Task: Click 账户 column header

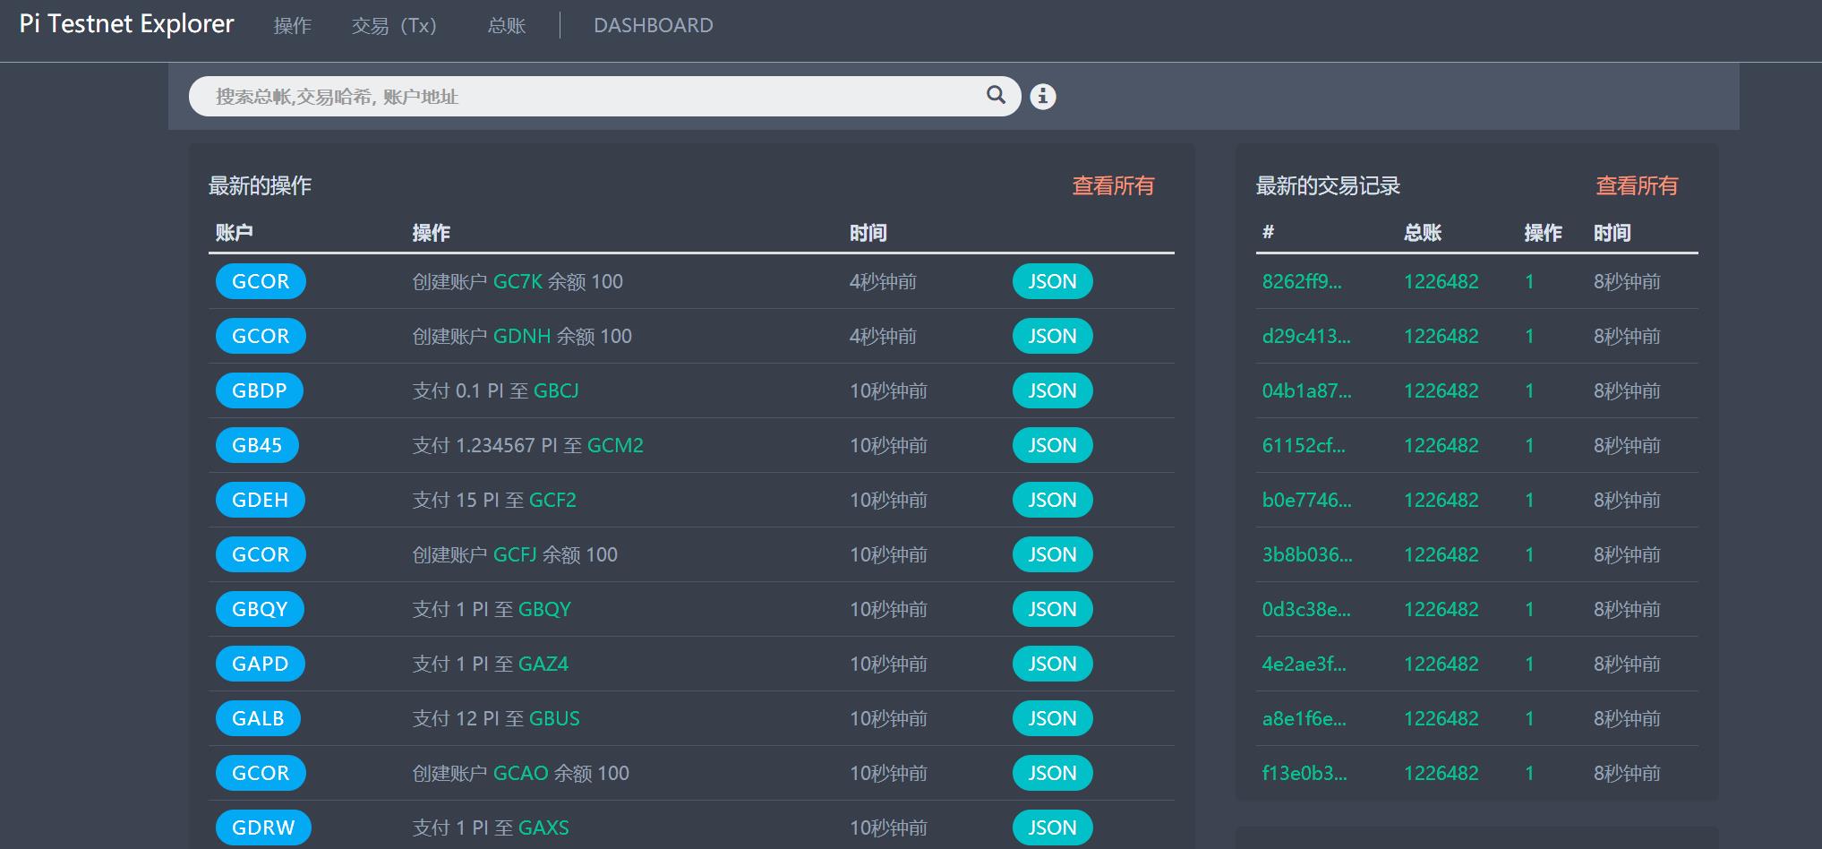Action: click(x=234, y=233)
